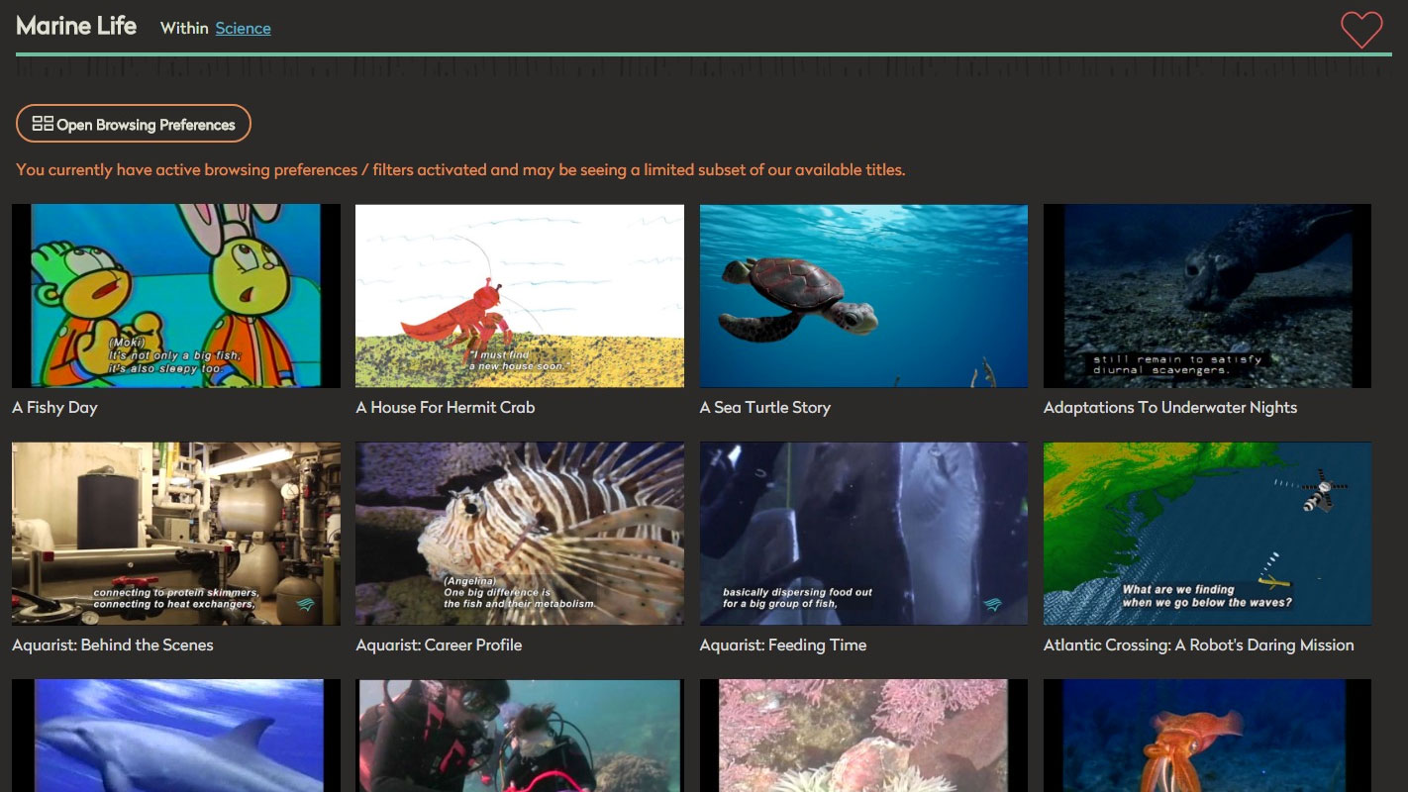Screen dimensions: 1408x792
Task: Open Aquarist: Behind the Scenes thumbnail
Action: click(176, 534)
